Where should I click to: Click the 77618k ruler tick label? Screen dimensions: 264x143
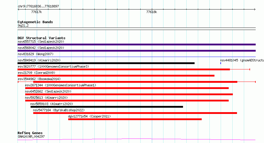[x=152, y=12]
